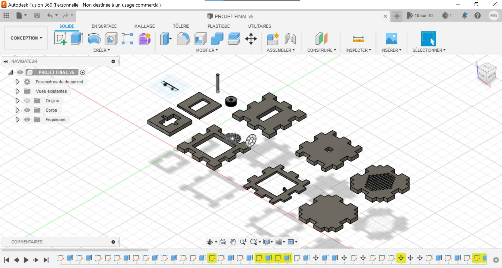The width and height of the screenshot is (502, 268).
Task: Show the Origine folder with eye icon
Action: click(27, 101)
